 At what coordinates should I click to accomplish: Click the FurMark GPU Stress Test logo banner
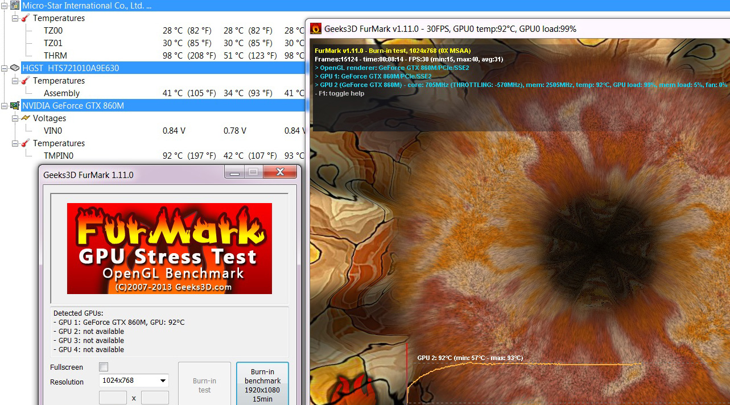tap(170, 249)
